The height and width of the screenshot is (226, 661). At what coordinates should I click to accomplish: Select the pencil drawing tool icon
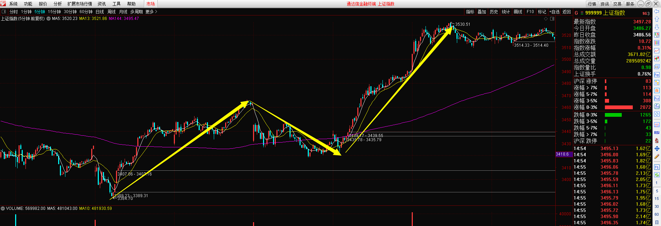coord(657,156)
